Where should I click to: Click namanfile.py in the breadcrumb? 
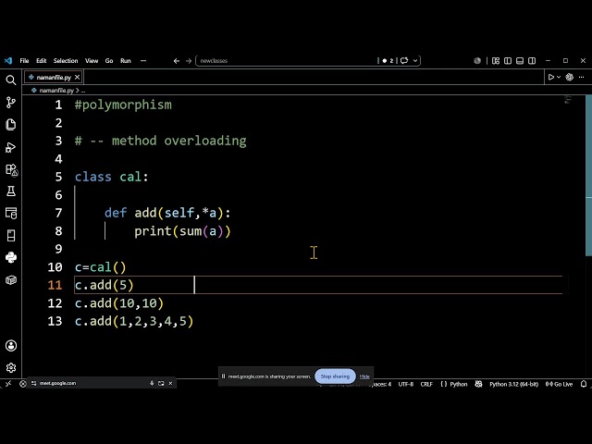click(x=56, y=91)
